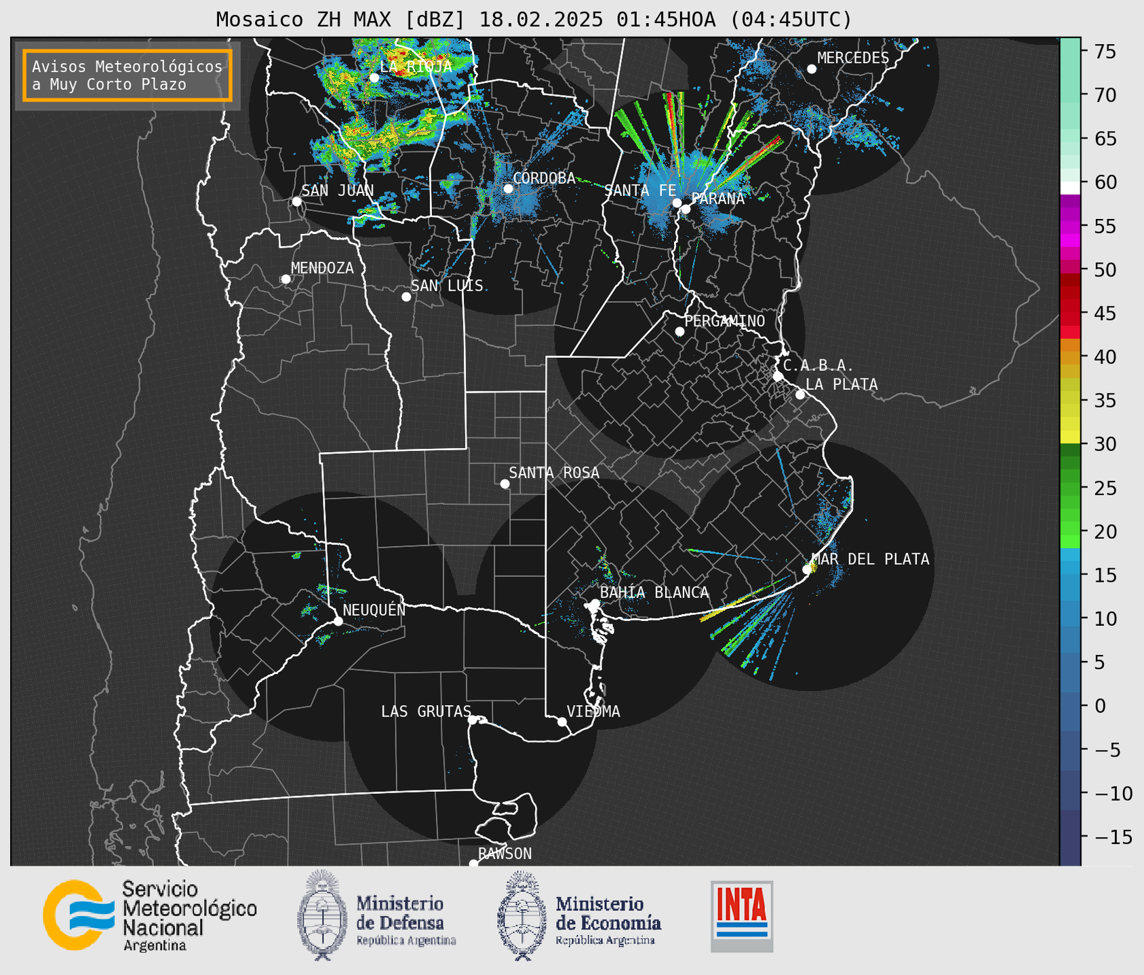
Task: Click the CORDOBA city marker dot
Action: click(x=509, y=188)
